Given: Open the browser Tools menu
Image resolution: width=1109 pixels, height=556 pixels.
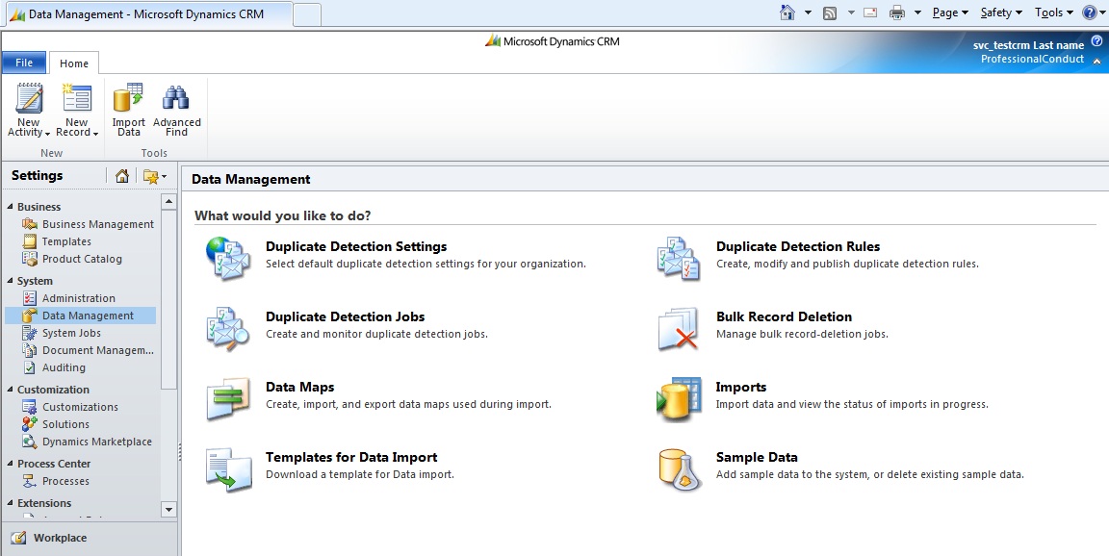Looking at the screenshot, I should point(1054,13).
